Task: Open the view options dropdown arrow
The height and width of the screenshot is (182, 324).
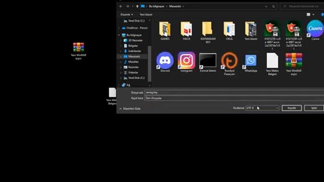Action: pos(313,15)
